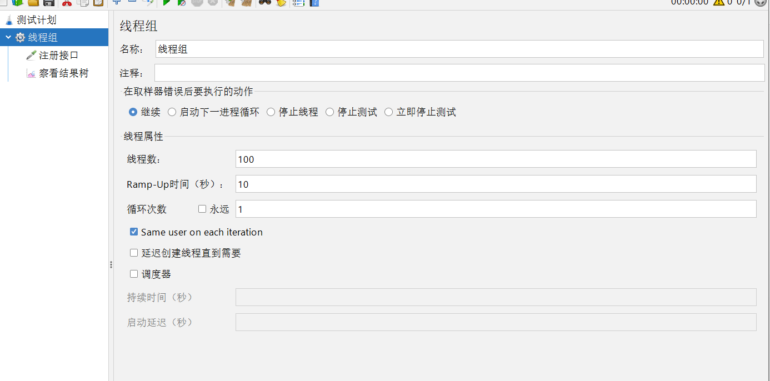Click the 线程数 field showing 100

point(496,159)
